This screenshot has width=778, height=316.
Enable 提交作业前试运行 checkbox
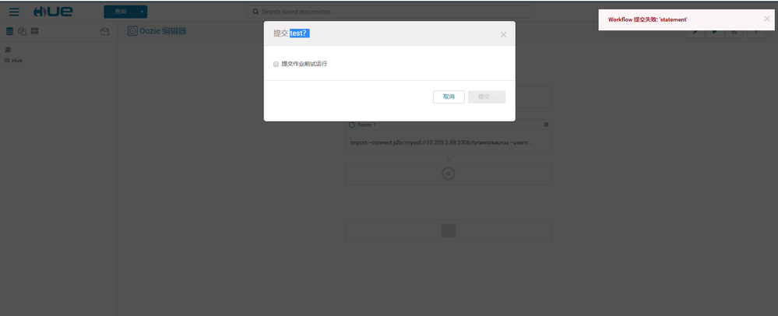pos(276,64)
